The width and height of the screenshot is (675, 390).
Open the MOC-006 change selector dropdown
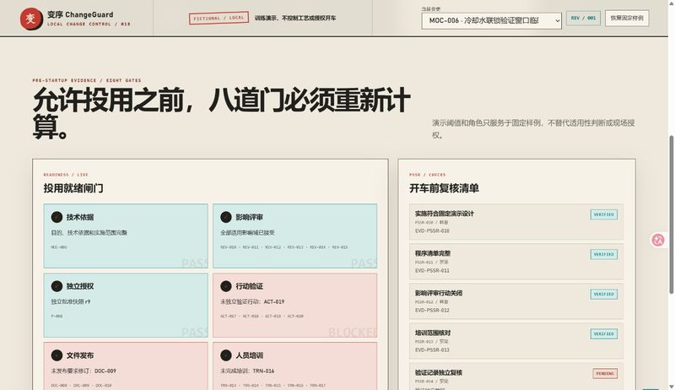click(x=492, y=20)
